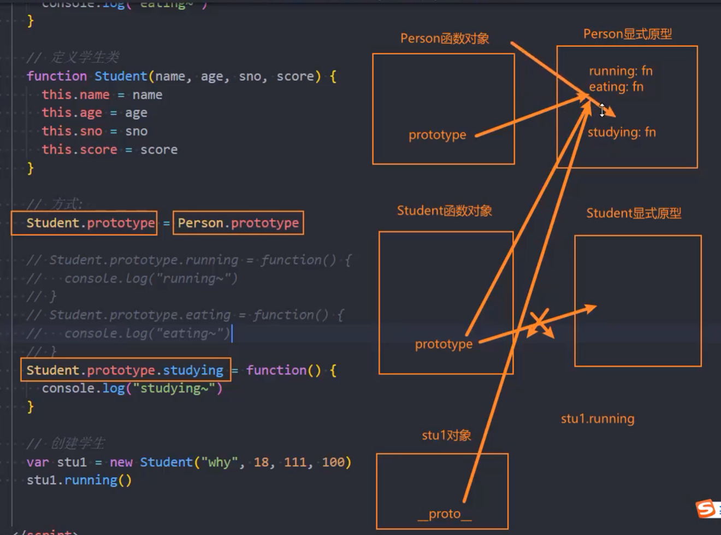Click the Person显式原型 title
The height and width of the screenshot is (535, 721).
point(627,34)
